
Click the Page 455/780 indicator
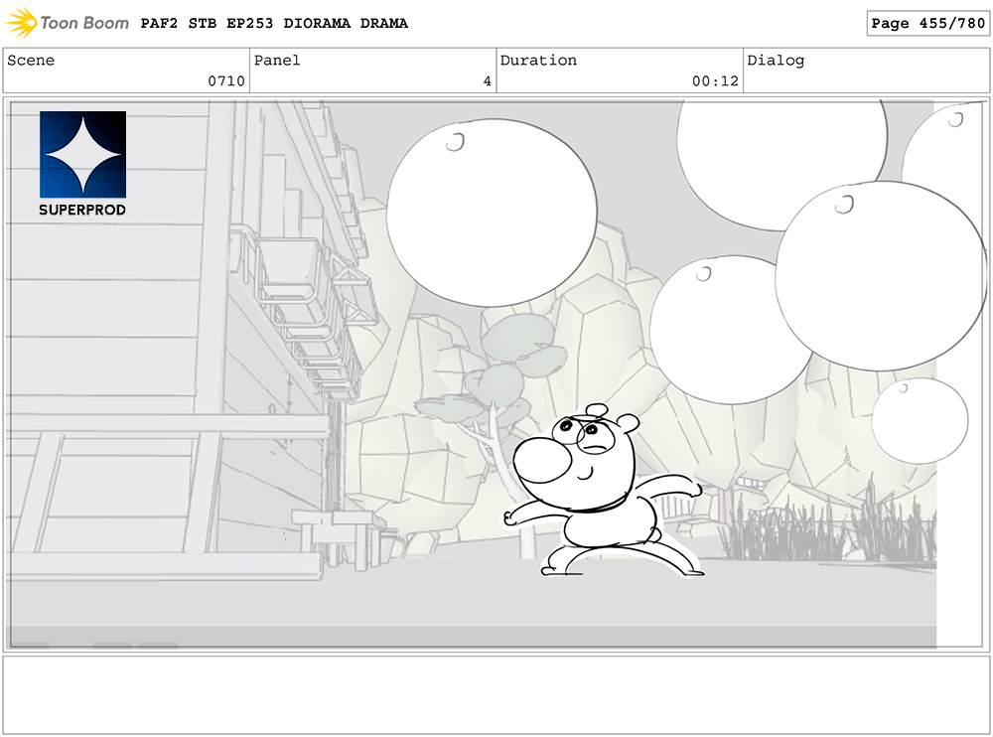(x=927, y=24)
